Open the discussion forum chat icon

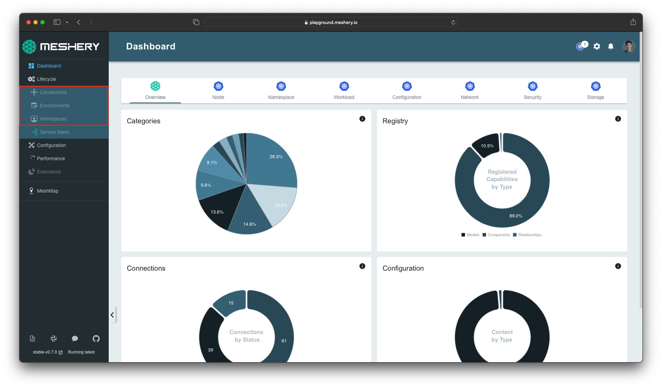tap(75, 339)
